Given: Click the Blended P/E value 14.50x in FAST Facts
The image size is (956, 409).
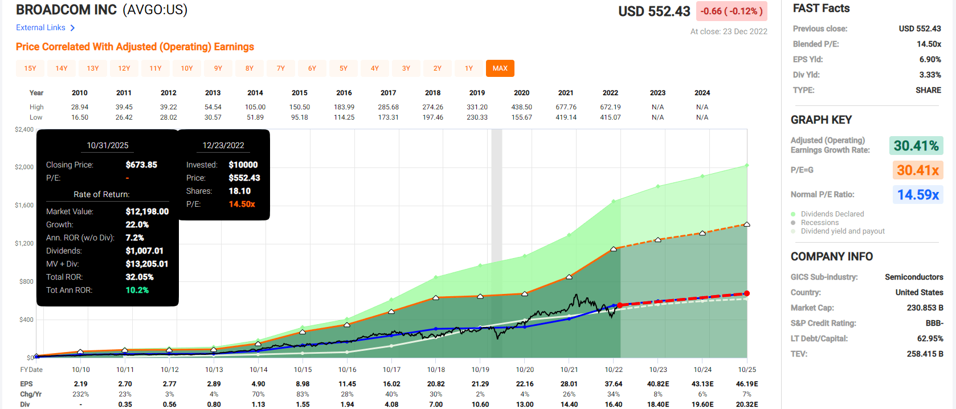Looking at the screenshot, I should pos(929,44).
